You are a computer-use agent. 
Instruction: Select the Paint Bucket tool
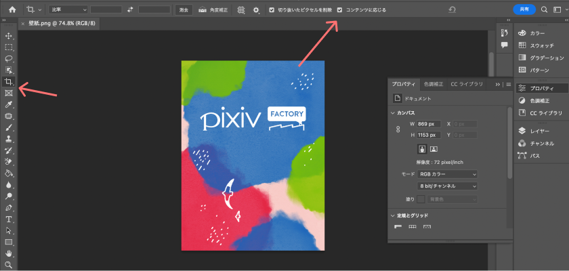[8, 173]
